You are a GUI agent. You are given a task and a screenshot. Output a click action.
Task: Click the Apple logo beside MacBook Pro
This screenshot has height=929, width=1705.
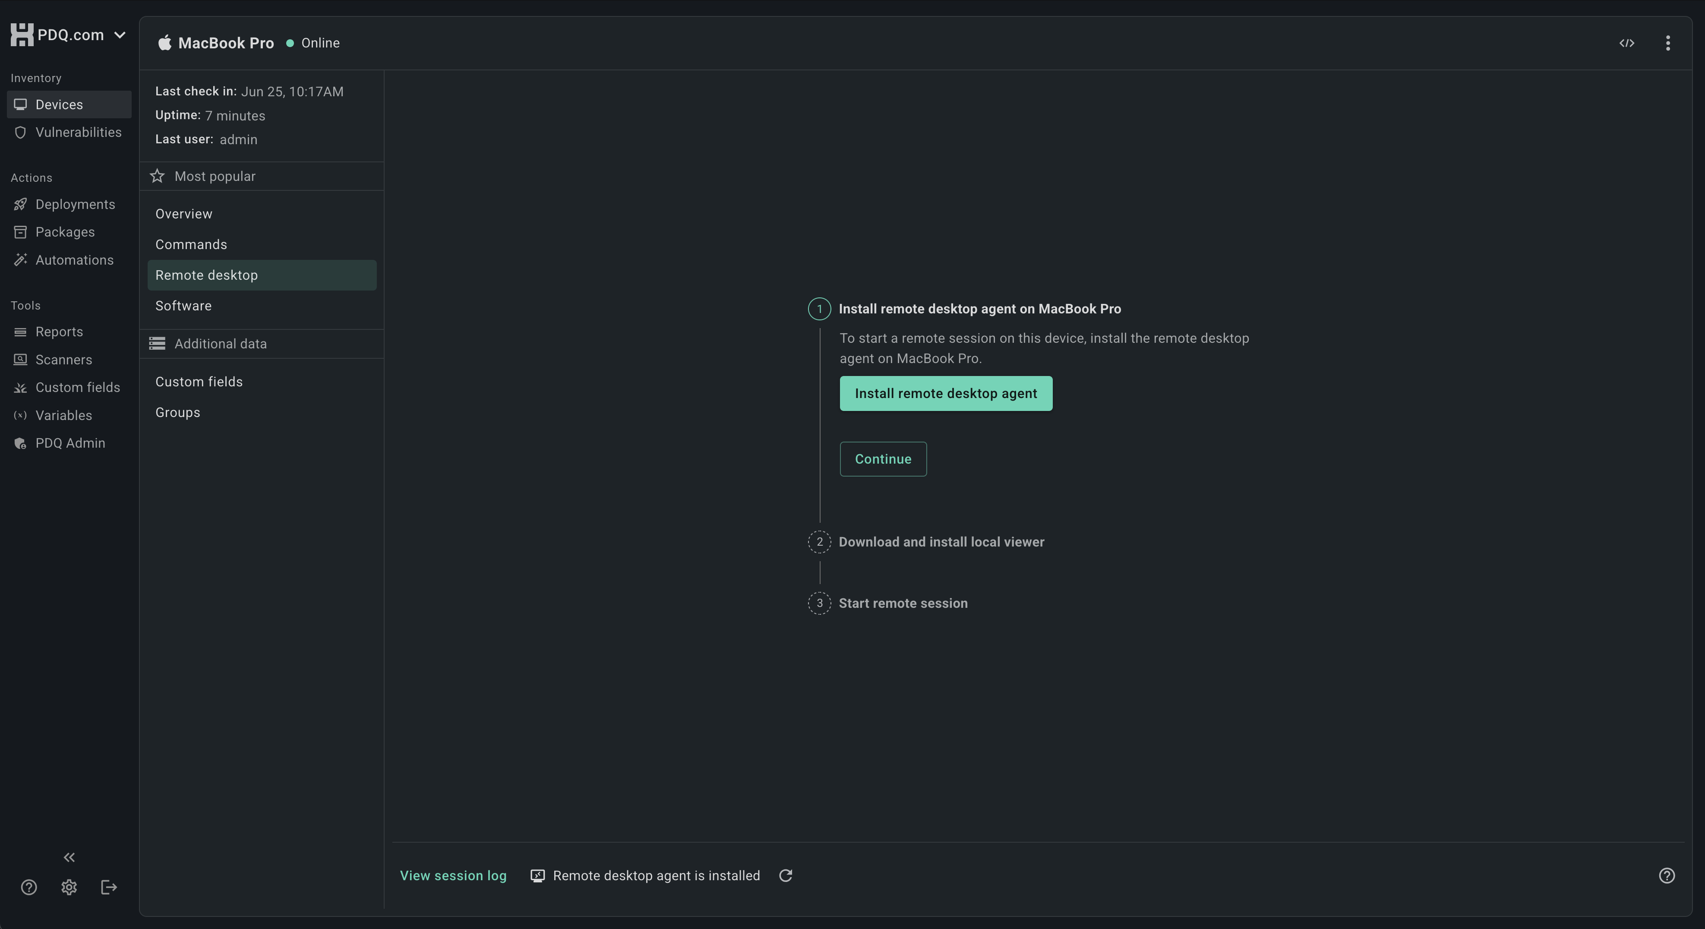(164, 42)
